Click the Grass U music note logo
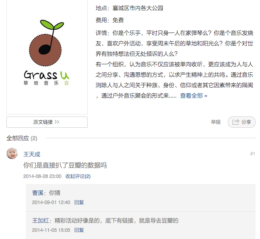The height and width of the screenshot is (239, 260). [x=47, y=52]
